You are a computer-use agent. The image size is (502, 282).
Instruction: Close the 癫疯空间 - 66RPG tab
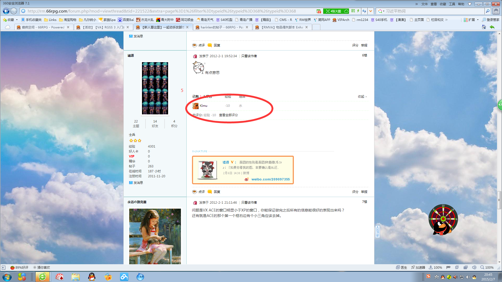68,27
